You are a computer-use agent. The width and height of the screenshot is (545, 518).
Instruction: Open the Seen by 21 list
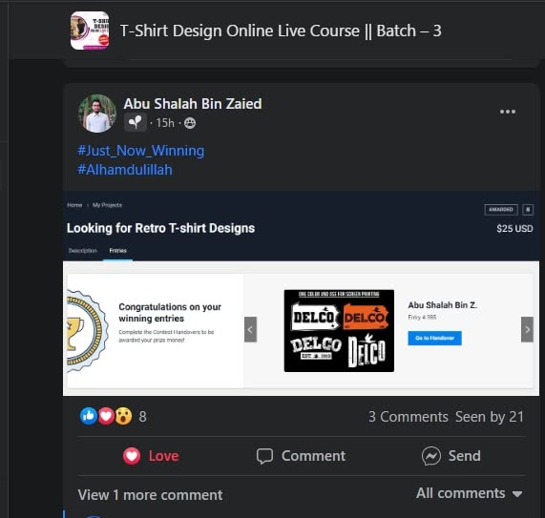click(x=490, y=417)
